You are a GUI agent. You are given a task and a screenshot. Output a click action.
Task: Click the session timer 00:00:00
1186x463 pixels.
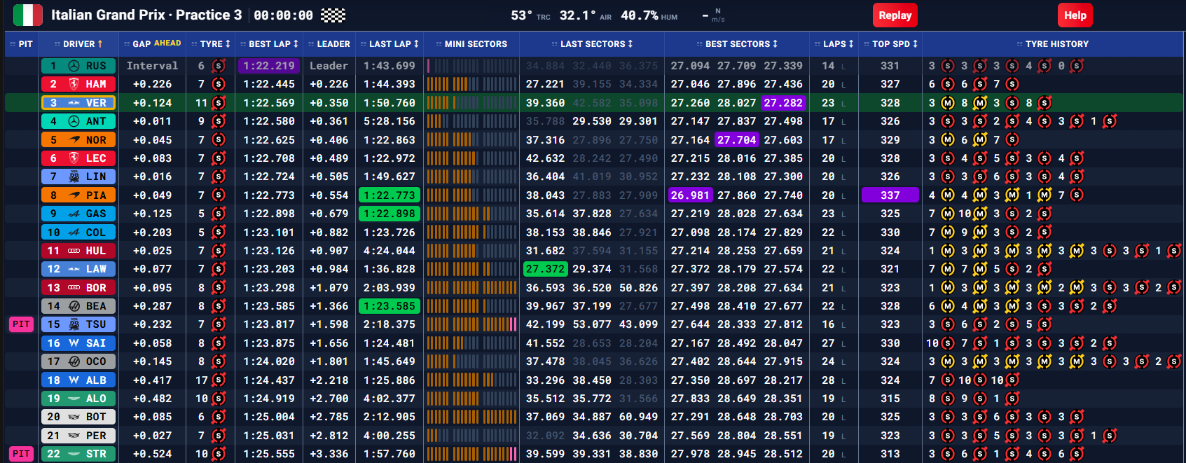[x=284, y=15]
